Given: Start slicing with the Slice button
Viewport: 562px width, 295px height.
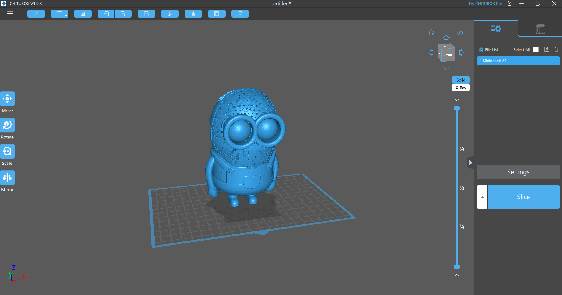Looking at the screenshot, I should (524, 197).
